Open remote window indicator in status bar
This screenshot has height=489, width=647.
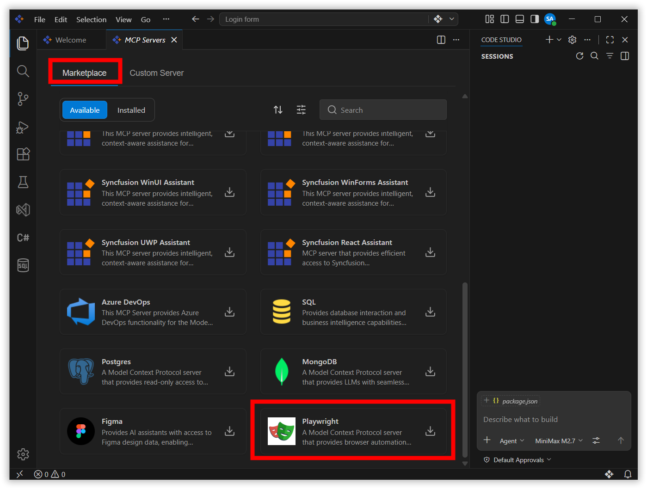(x=19, y=474)
